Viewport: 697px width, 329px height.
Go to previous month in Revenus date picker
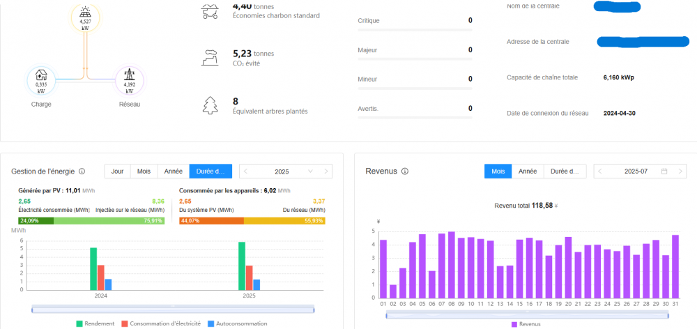(601, 171)
